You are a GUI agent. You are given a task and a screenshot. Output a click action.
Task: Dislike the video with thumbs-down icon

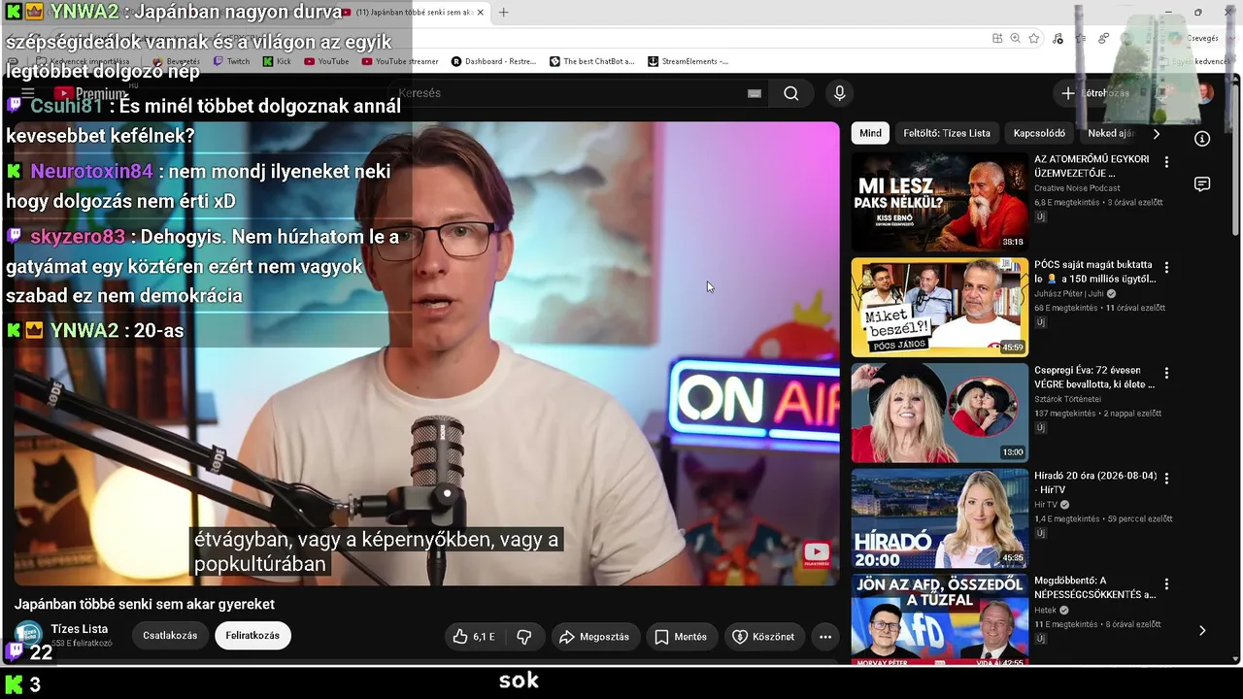(x=524, y=637)
